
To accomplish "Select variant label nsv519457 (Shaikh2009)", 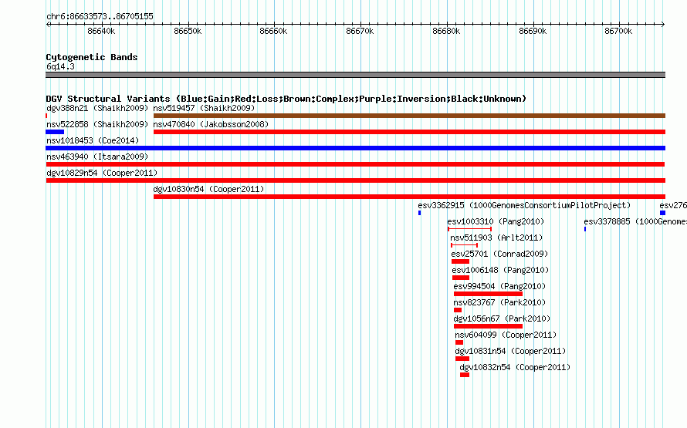I will click(204, 108).
